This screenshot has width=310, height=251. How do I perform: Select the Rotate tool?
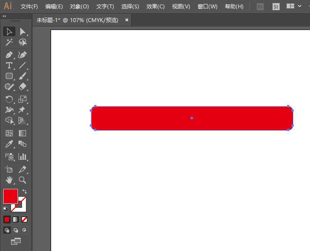(x=9, y=99)
